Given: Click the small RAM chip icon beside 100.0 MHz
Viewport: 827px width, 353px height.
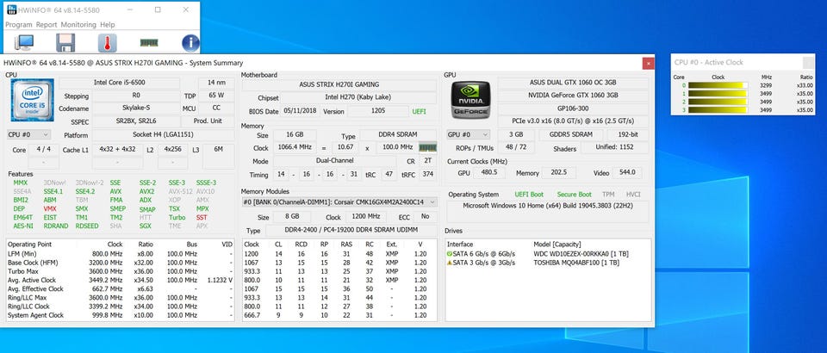Looking at the screenshot, I should [428, 147].
